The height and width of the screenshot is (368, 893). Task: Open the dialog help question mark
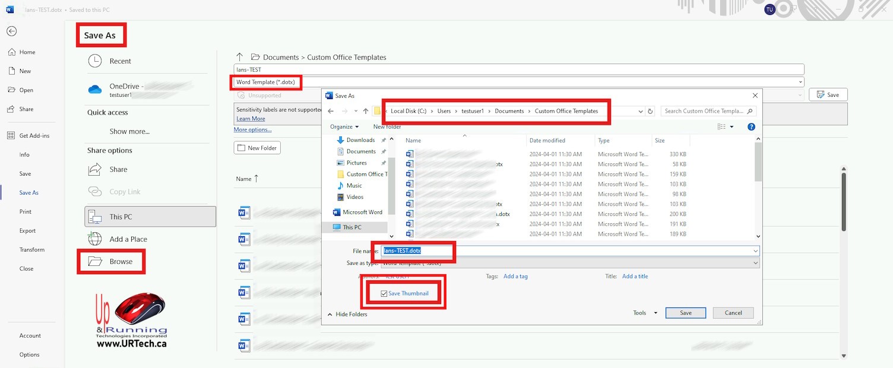(751, 126)
